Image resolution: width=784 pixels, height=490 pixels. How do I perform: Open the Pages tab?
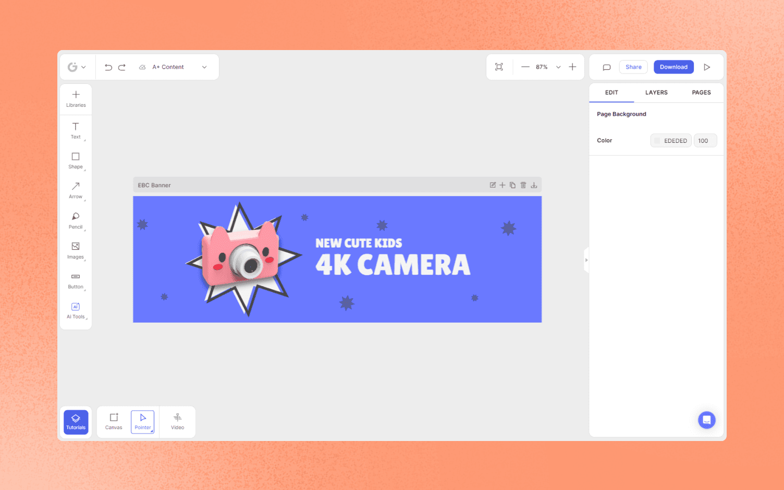(701, 92)
